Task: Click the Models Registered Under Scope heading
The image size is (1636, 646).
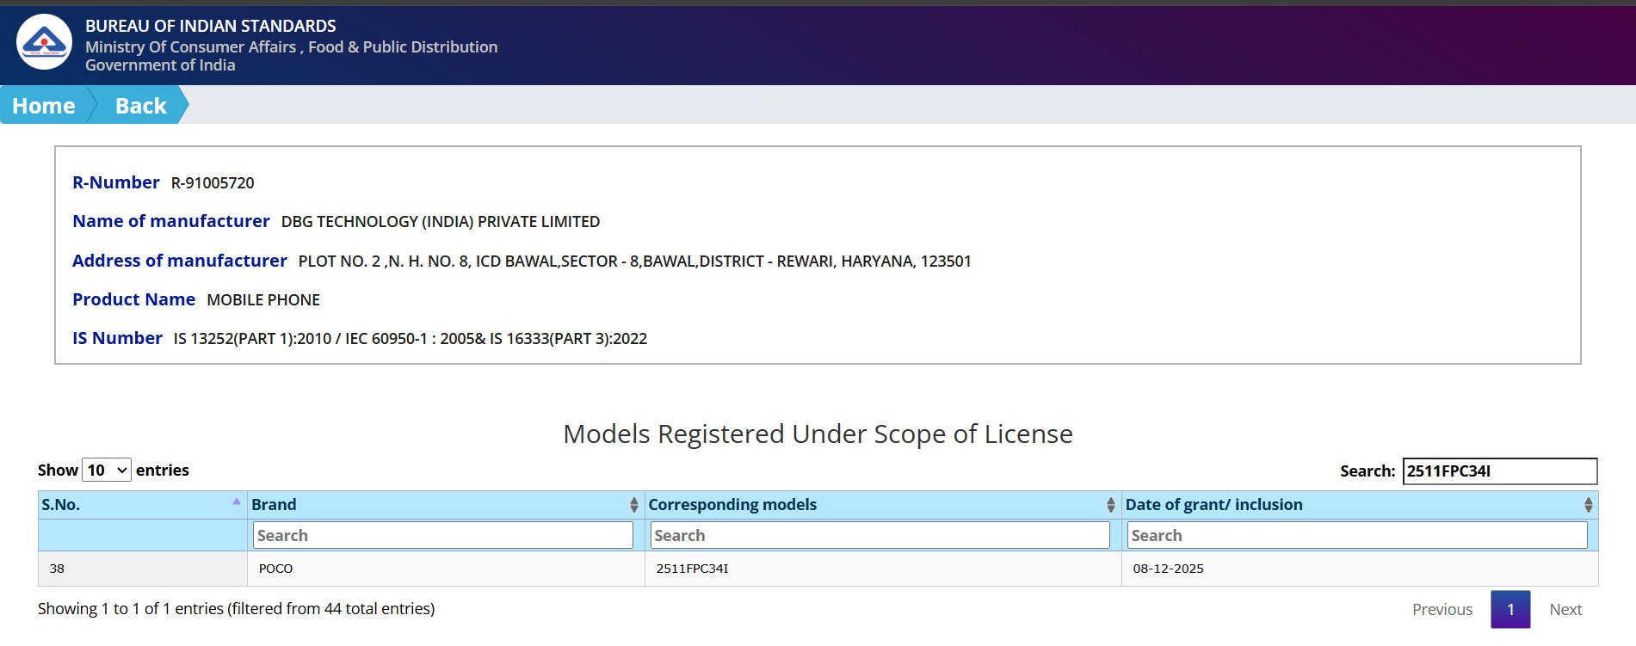Action: (x=818, y=434)
